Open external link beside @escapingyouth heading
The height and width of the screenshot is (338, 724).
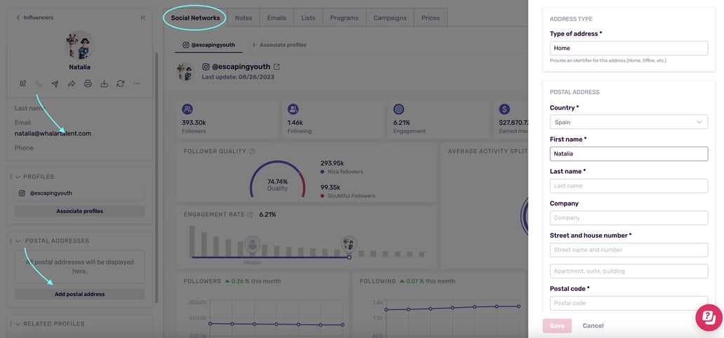click(276, 67)
